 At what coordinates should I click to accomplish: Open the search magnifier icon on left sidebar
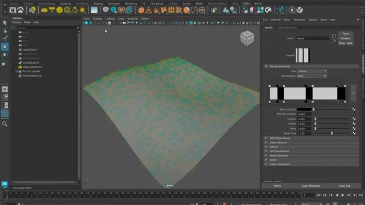(x=5, y=124)
